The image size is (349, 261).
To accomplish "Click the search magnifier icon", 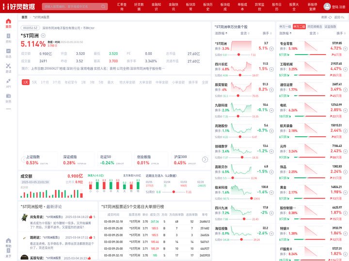I will coord(103,6).
